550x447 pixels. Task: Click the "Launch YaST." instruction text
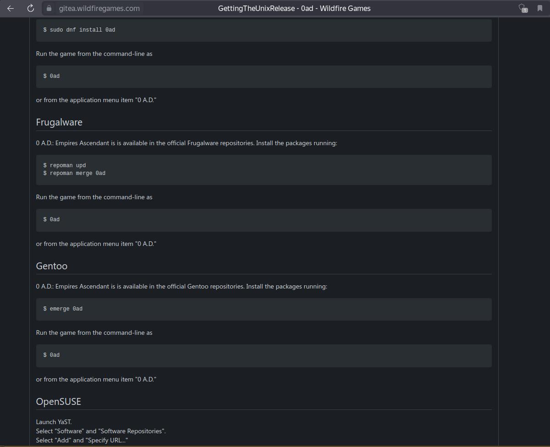click(54, 422)
